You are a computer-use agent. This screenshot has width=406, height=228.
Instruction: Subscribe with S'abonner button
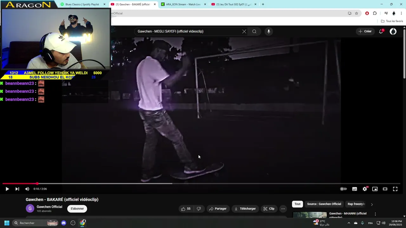[x=77, y=209]
